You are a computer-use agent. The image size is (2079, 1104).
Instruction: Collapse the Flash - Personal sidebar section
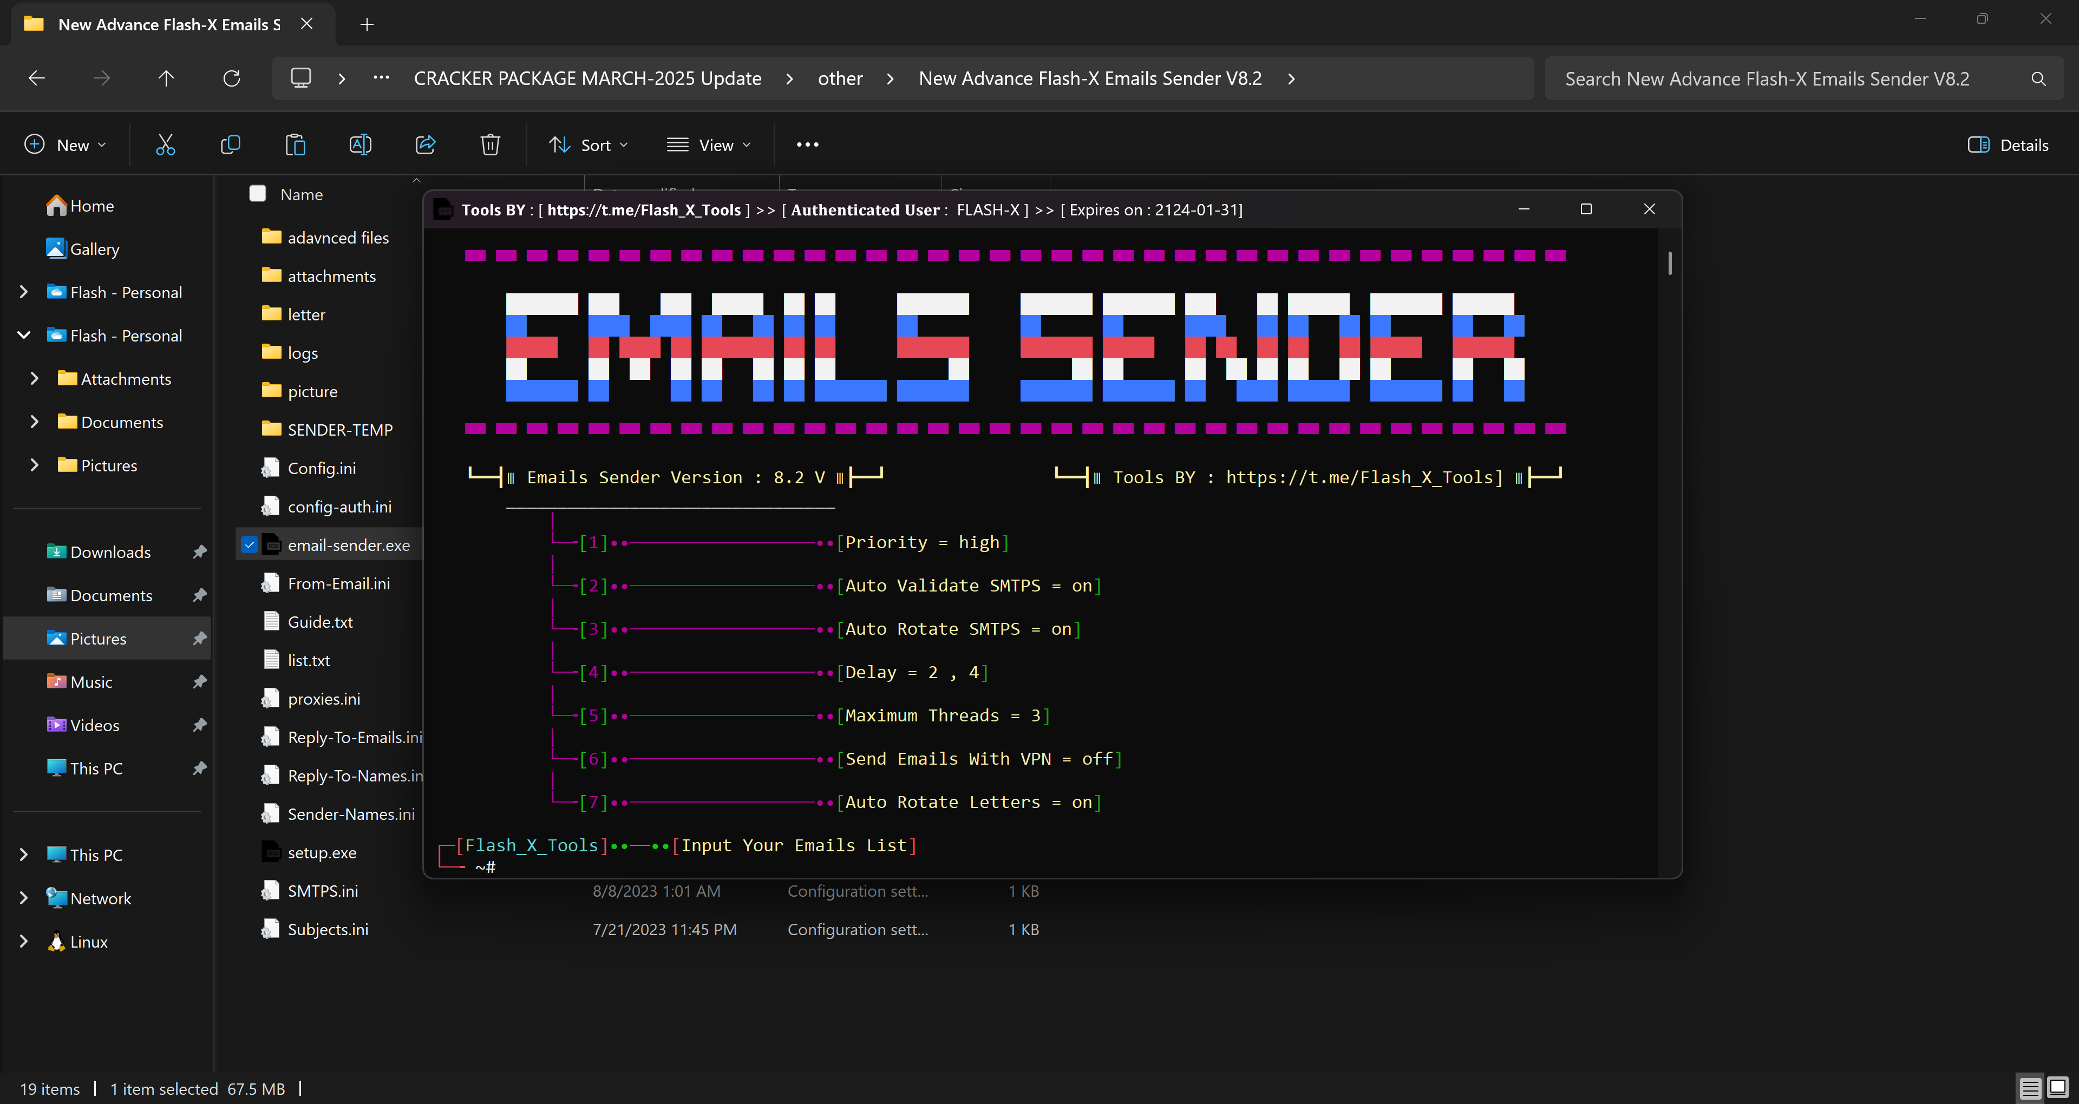tap(23, 335)
